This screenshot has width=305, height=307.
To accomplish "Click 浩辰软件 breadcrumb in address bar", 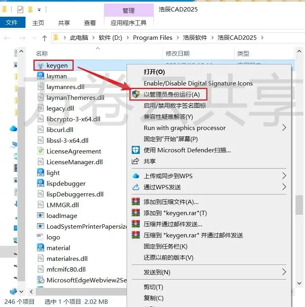I will 195,38.
